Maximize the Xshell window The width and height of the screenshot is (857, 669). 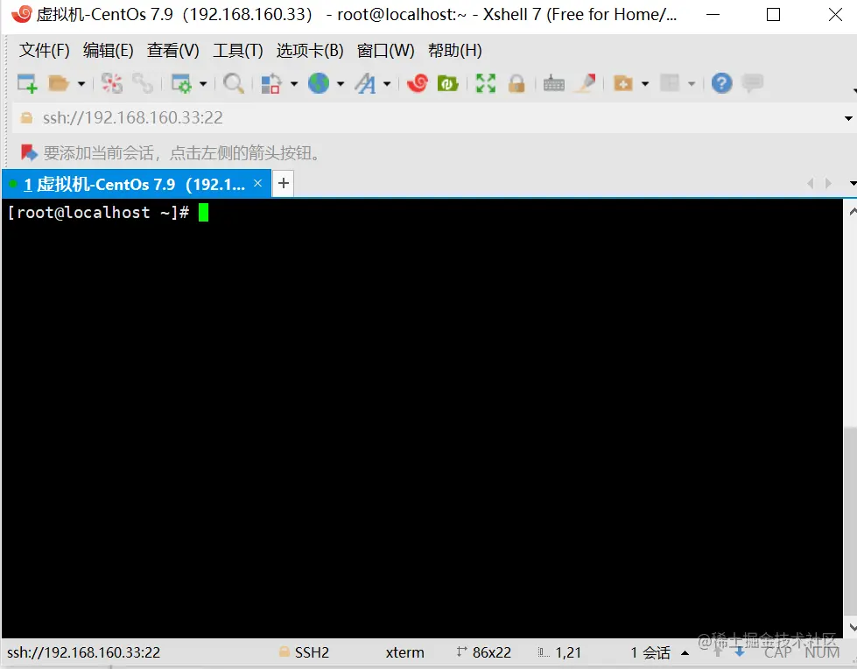click(x=773, y=15)
